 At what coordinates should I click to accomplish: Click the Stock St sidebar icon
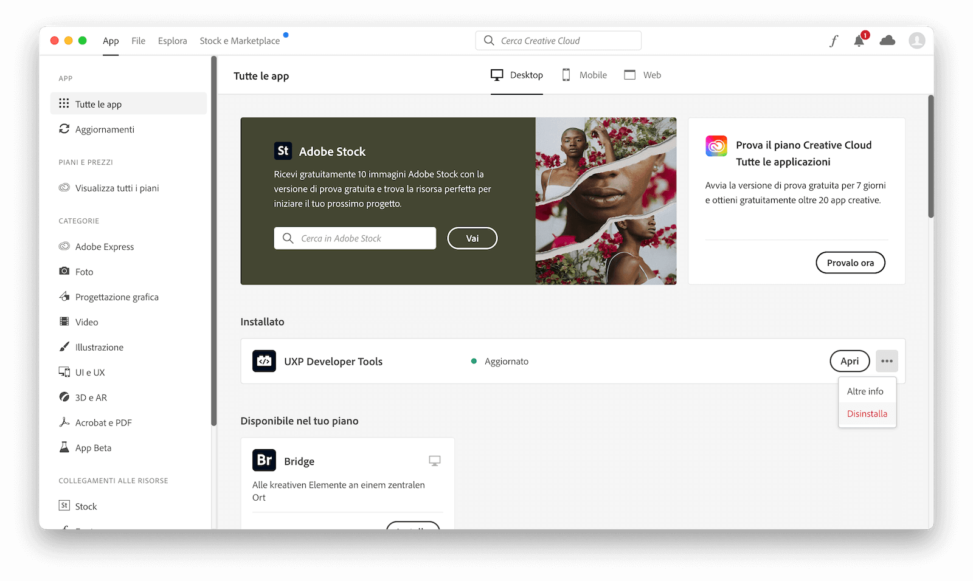[x=64, y=506]
